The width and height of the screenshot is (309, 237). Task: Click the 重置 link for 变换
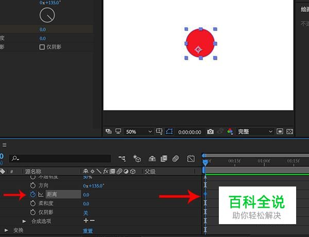pyautogui.click(x=88, y=231)
